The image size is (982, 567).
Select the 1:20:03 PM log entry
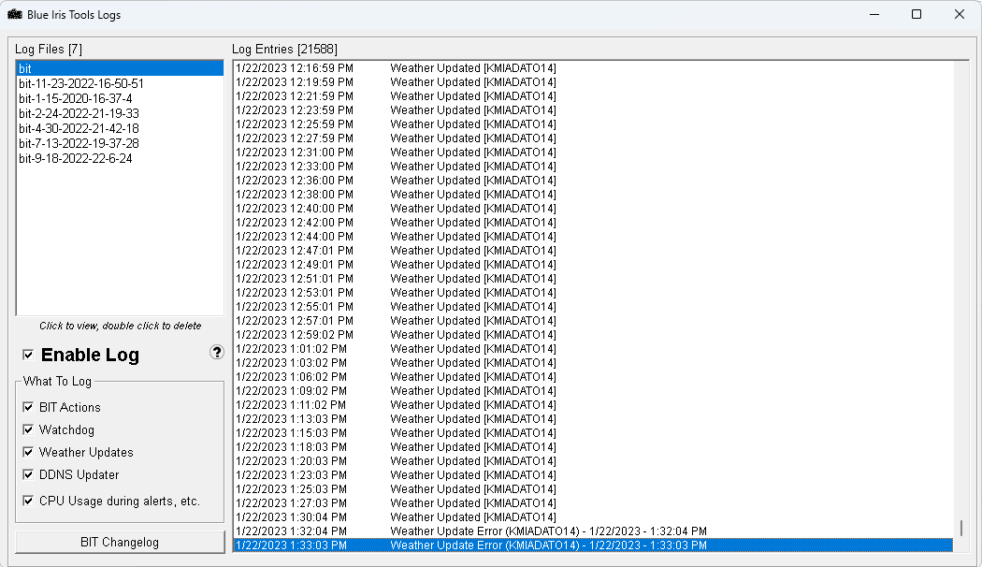pyautogui.click(x=593, y=460)
